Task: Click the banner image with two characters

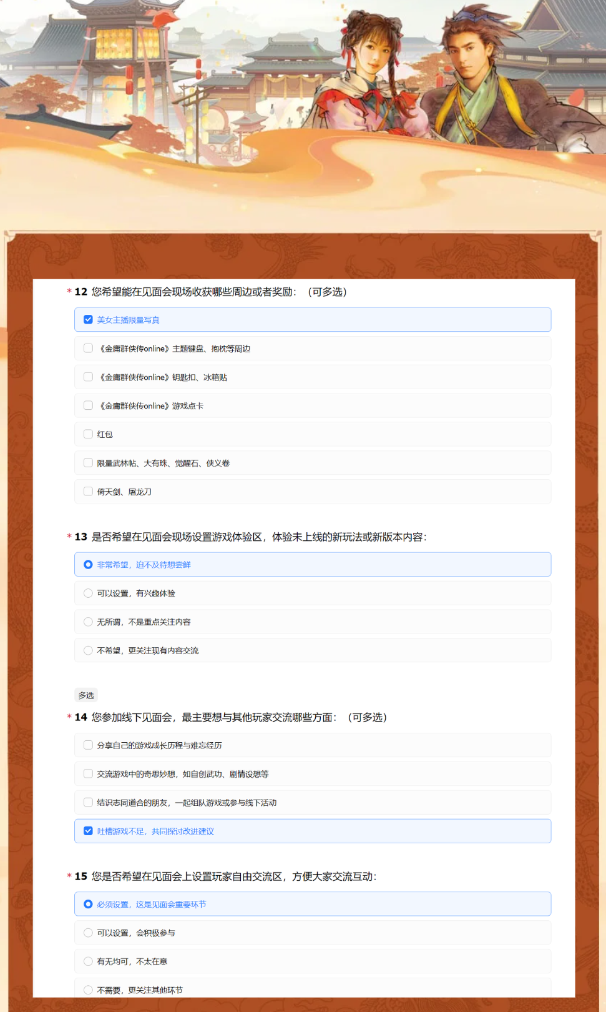Action: pos(303,116)
